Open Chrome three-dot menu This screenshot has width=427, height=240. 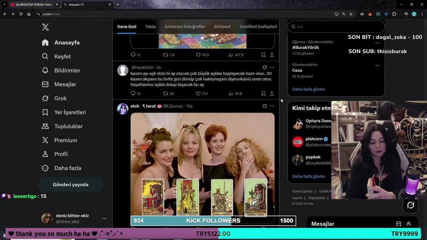click(422, 14)
